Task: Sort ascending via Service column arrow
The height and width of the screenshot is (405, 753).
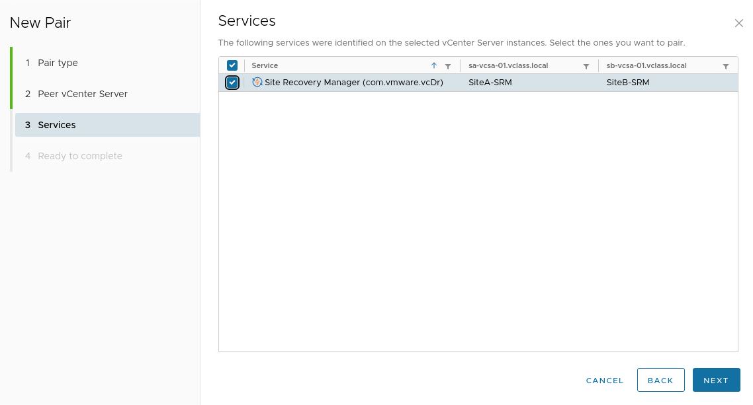Action: (x=433, y=65)
